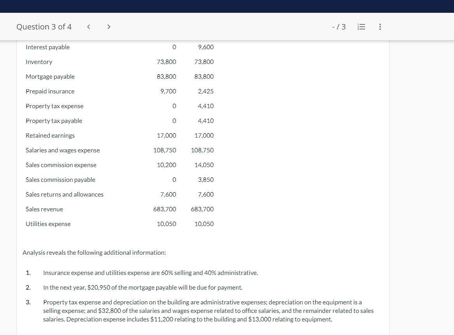Image resolution: width=454 pixels, height=335 pixels.
Task: Click the Inventory line item
Action: point(39,62)
